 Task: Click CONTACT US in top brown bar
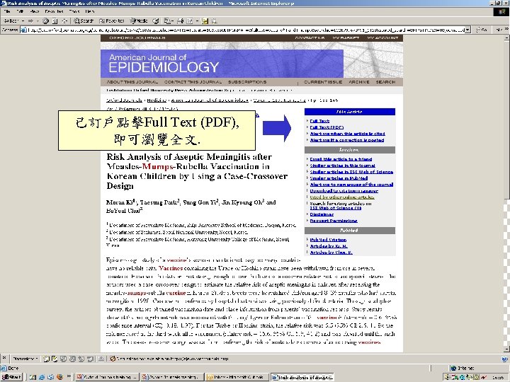click(310, 38)
